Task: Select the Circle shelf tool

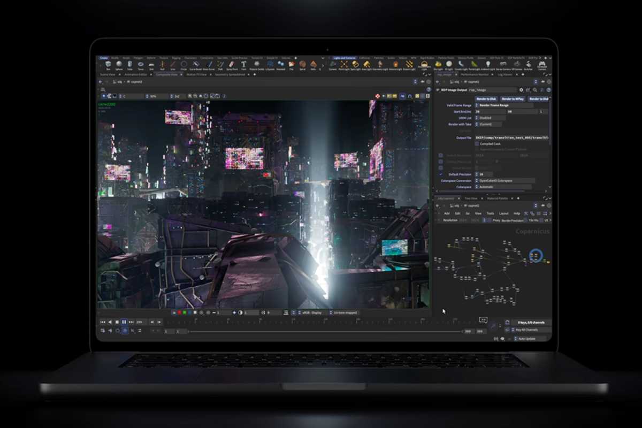Action: pos(184,65)
